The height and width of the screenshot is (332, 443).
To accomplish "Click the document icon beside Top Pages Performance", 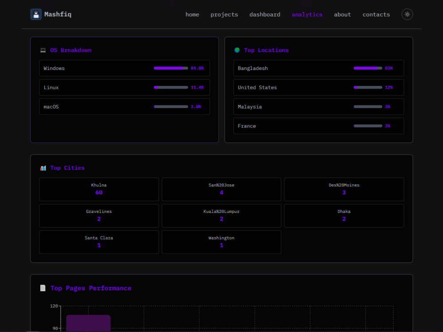I will coord(43,288).
